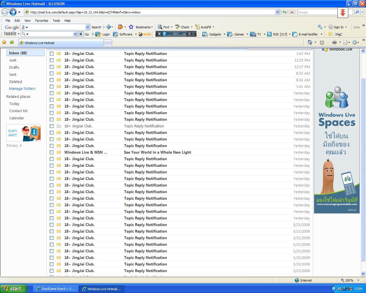Image resolution: width=366 pixels, height=293 pixels.
Task: Open the Google toolbar wrench settings
Action: (x=320, y=27)
